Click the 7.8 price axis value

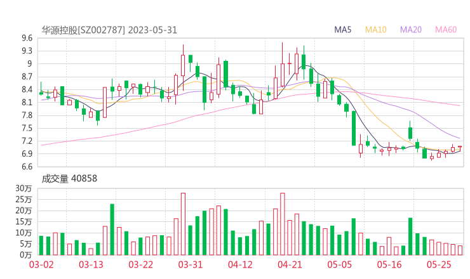[27, 115]
